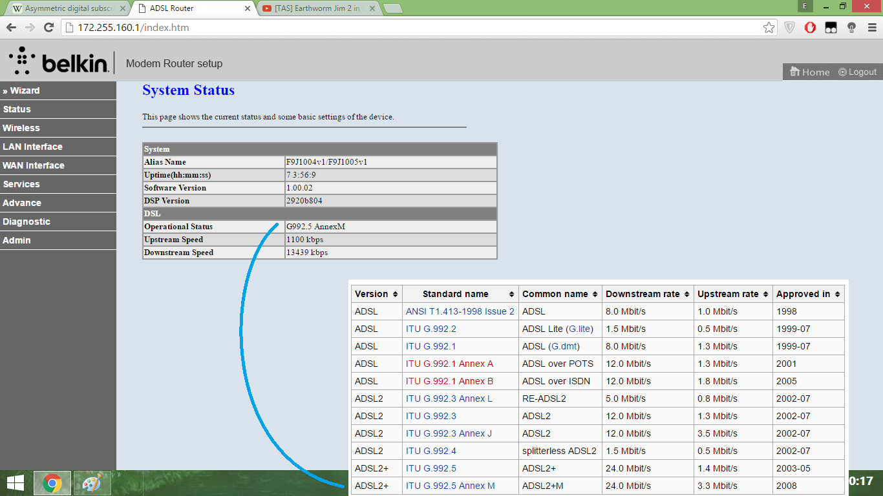Screen dimensions: 883x496
Task: Click the black square extension icon
Action: tap(831, 28)
